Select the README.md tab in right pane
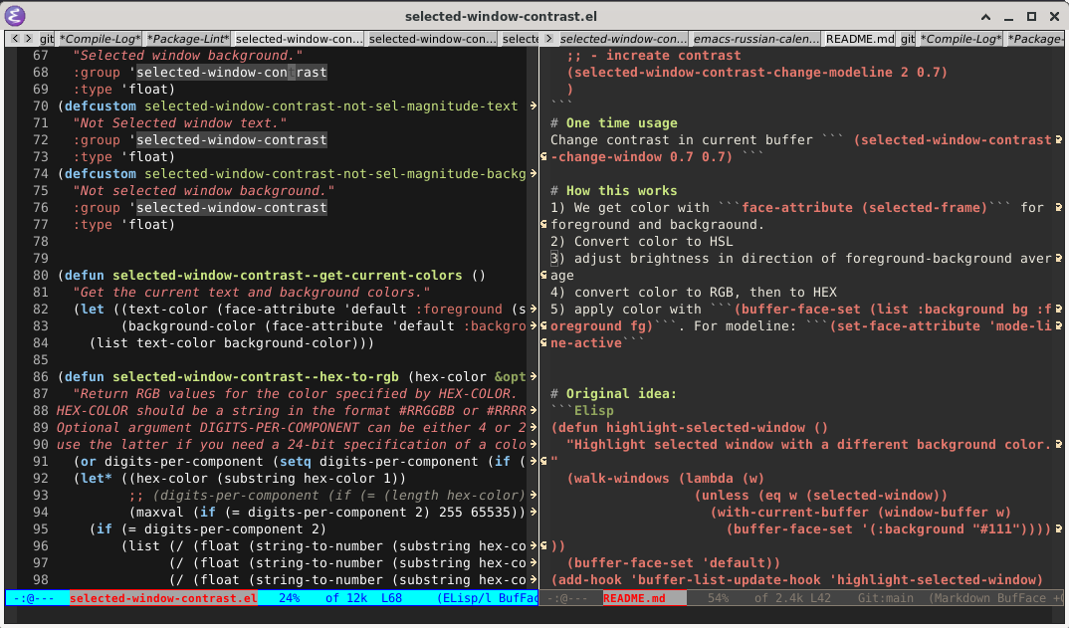The image size is (1069, 628). pos(860,39)
